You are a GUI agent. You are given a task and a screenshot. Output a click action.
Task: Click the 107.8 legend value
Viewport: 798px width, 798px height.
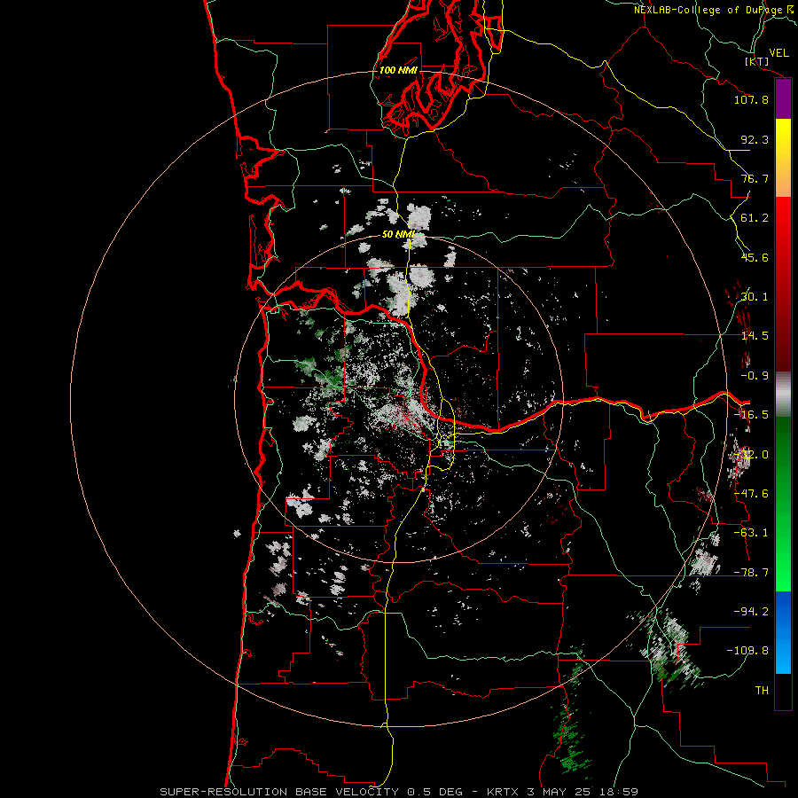[751, 99]
